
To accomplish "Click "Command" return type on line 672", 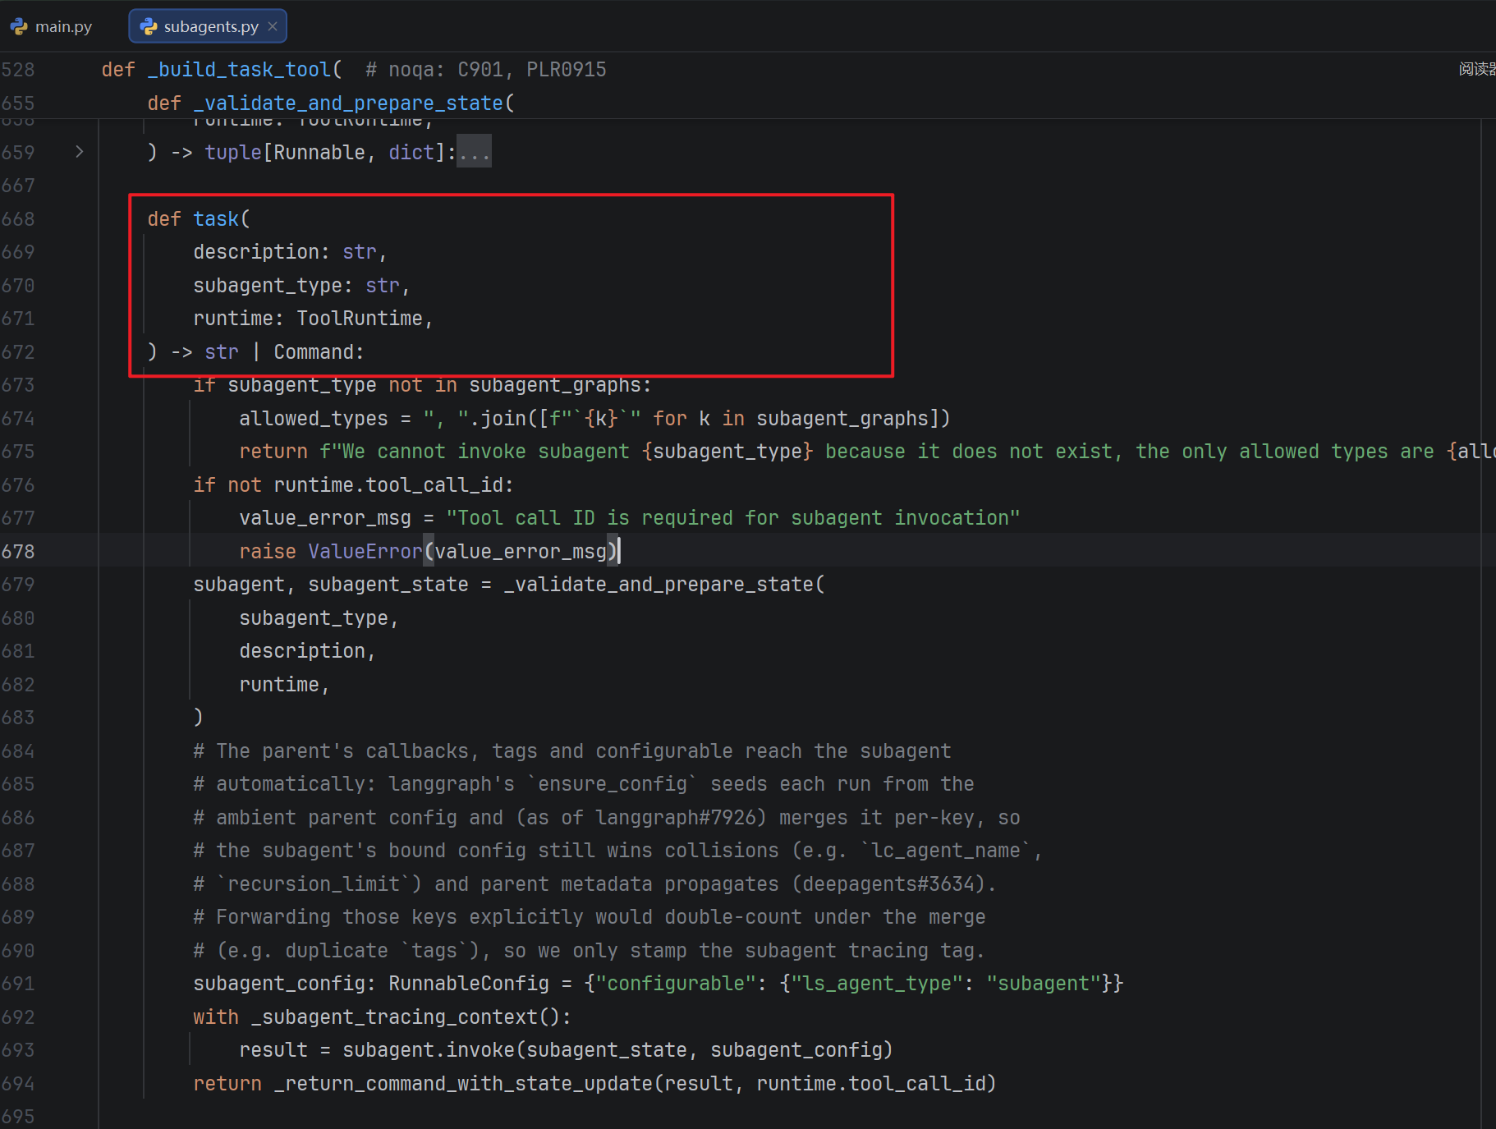I will point(314,352).
